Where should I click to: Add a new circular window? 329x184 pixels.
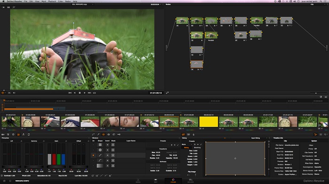pos(93,176)
